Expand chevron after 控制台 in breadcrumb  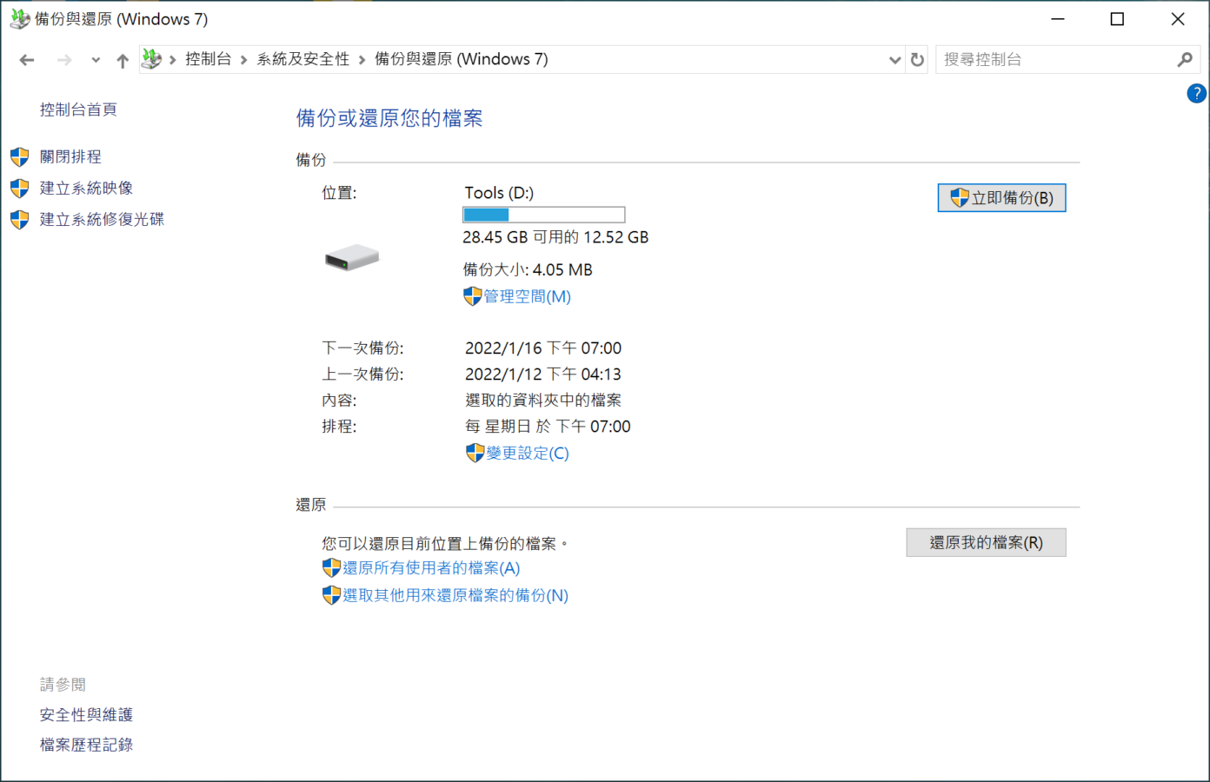(244, 60)
